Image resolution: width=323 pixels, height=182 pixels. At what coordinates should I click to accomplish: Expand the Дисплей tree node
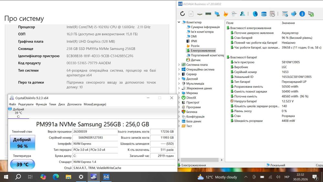tap(179, 79)
